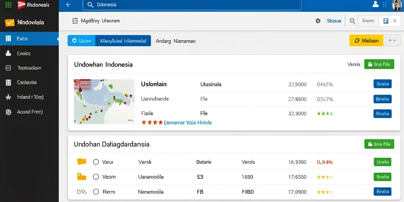
Task: Click the Ddonesia search input field
Action: click(x=192, y=5)
